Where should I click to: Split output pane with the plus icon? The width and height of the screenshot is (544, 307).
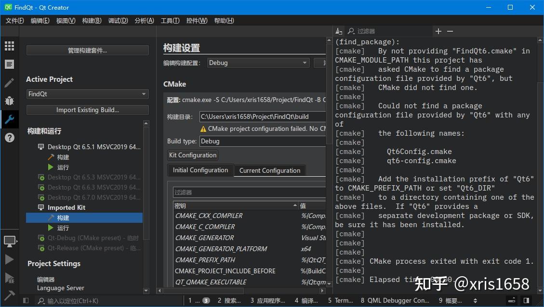click(438, 31)
